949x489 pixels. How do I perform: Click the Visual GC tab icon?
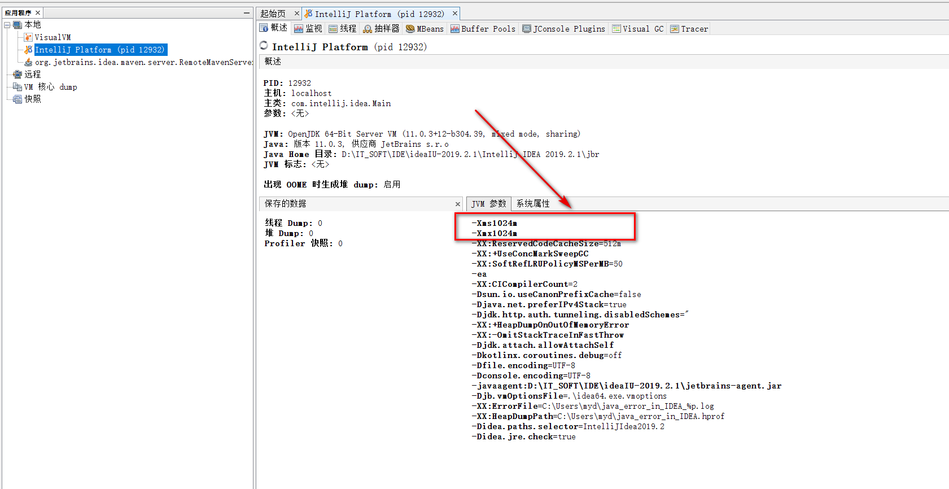click(616, 29)
